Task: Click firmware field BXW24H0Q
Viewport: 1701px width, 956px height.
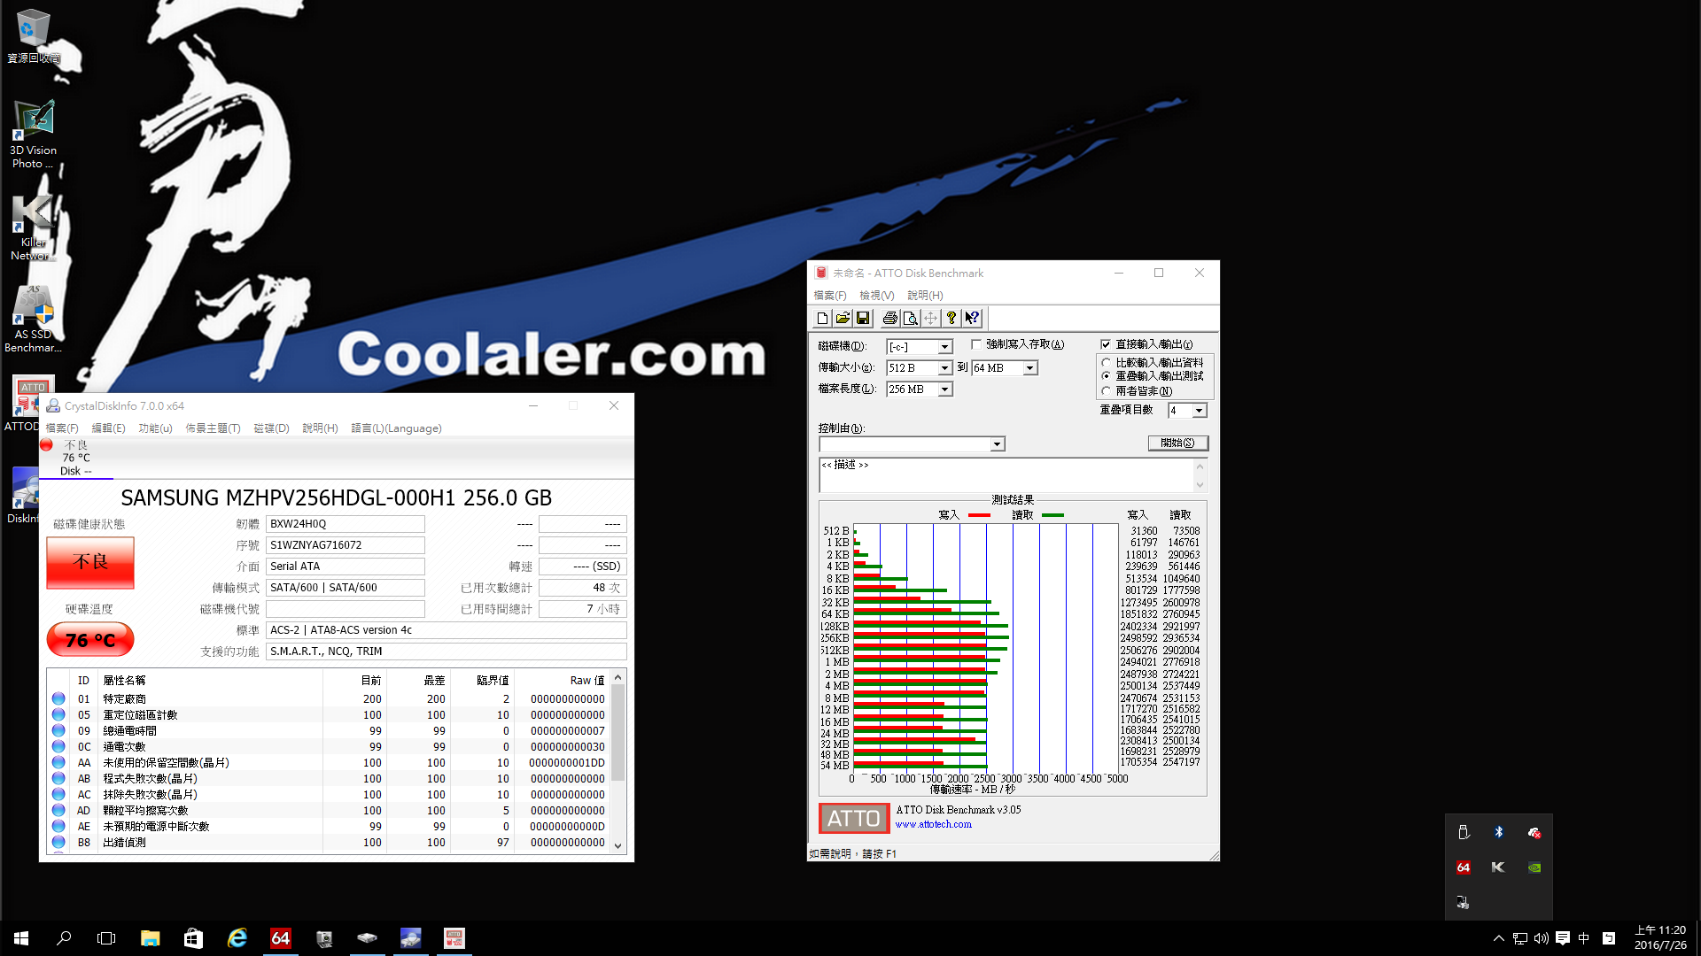Action: tap(345, 524)
